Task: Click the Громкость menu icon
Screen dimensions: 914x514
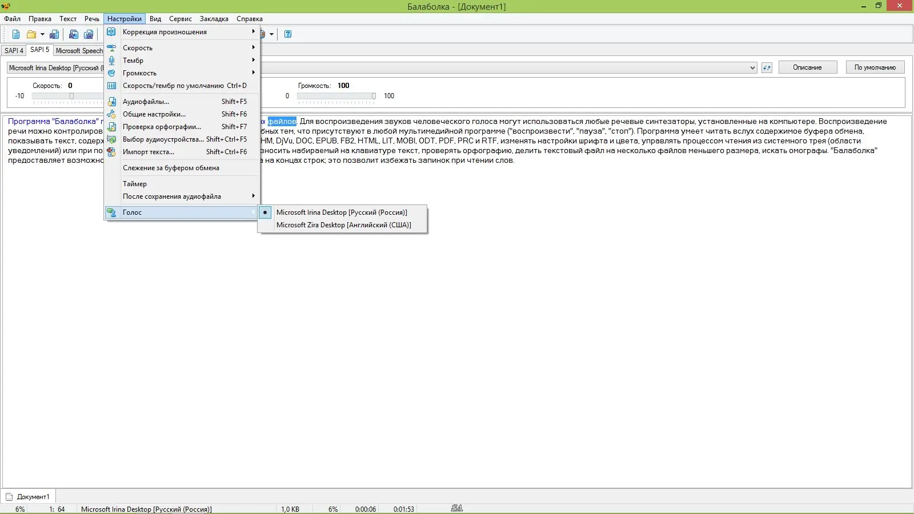Action: (x=111, y=73)
